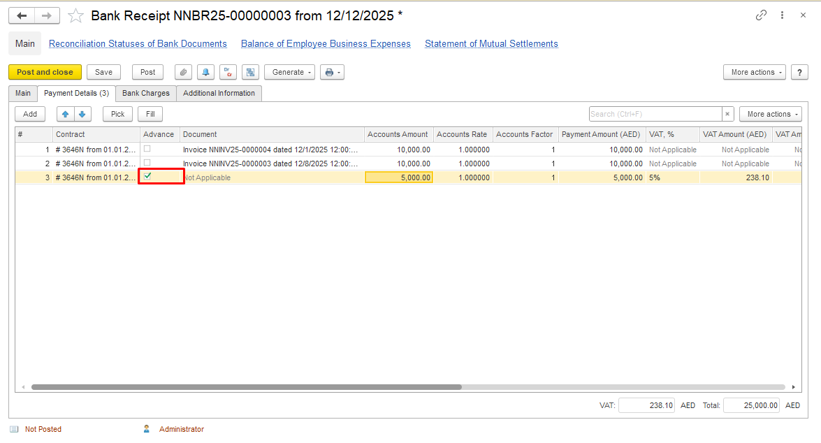Screen dimensions: 821x443
Task: Close the Bank Receipt form
Action: point(804,15)
